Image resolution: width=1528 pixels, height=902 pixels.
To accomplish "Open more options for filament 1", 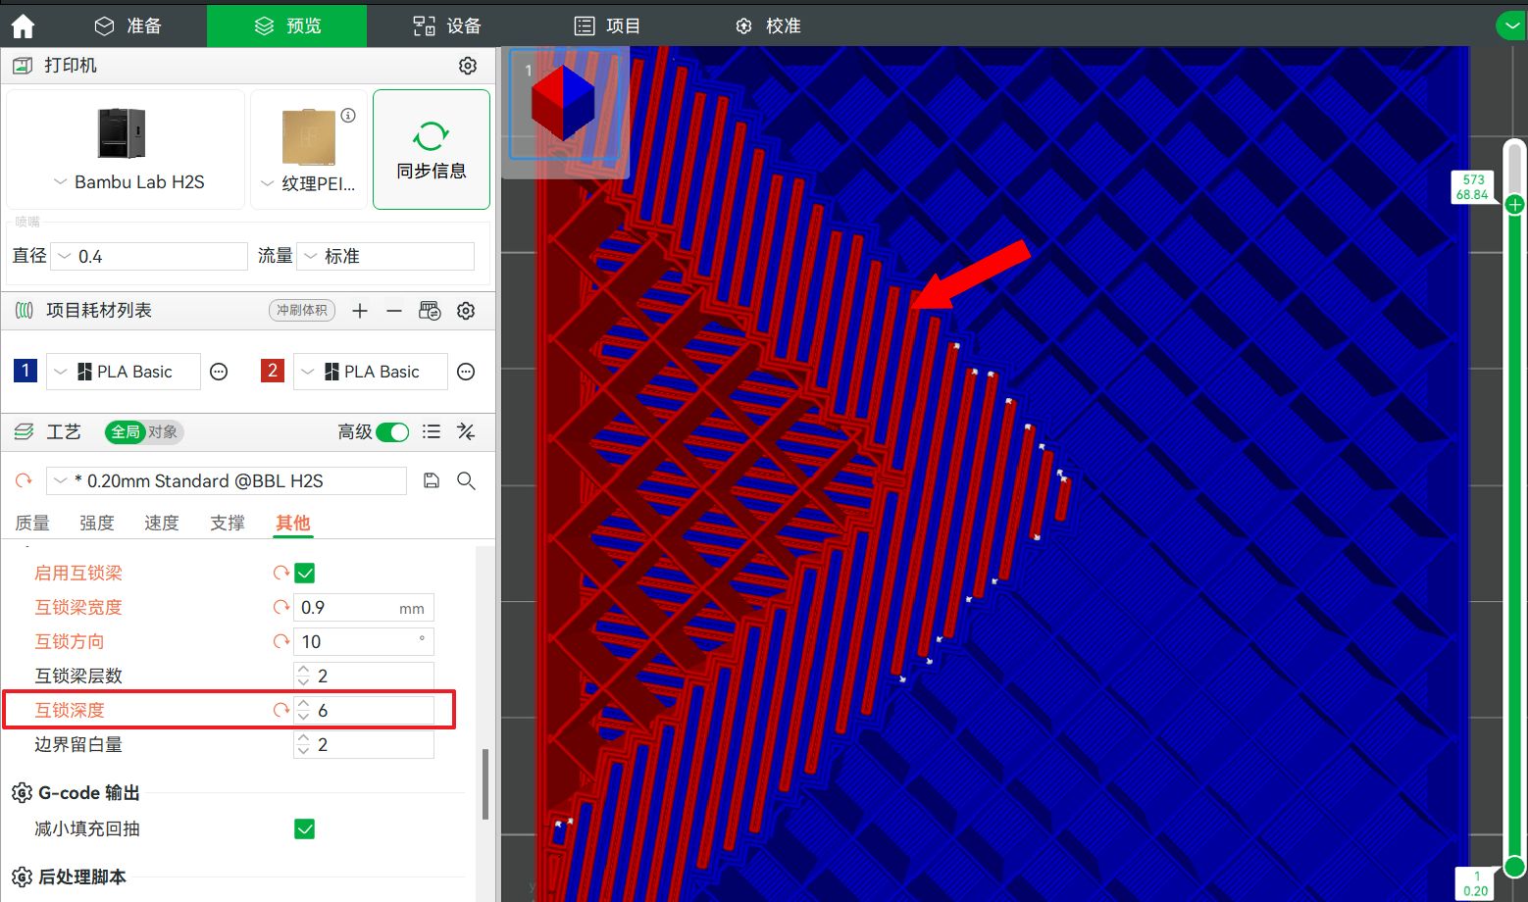I will [219, 372].
